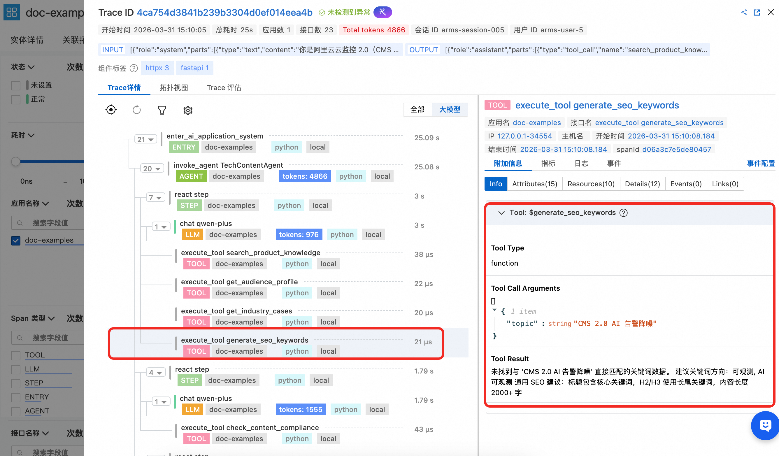The image size is (779, 456).
Task: Open the filter funnel icon
Action: click(162, 110)
